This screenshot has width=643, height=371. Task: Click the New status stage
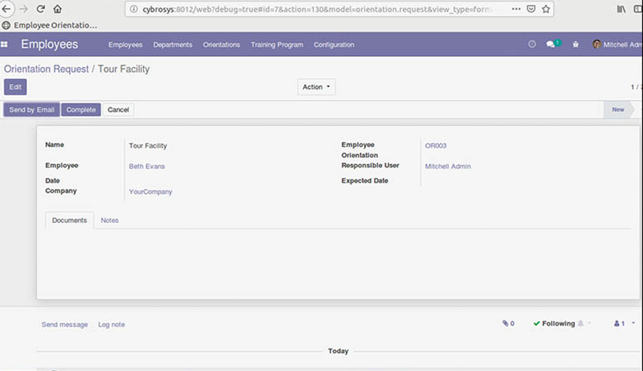618,109
